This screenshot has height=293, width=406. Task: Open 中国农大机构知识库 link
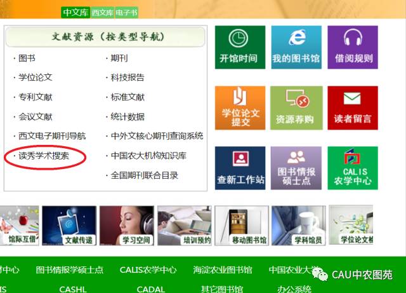coord(148,156)
